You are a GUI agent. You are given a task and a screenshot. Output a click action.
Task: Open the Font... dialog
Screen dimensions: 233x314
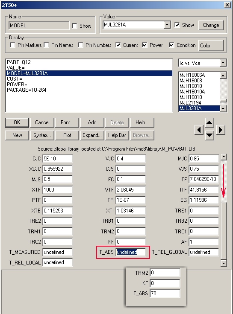click(67, 122)
